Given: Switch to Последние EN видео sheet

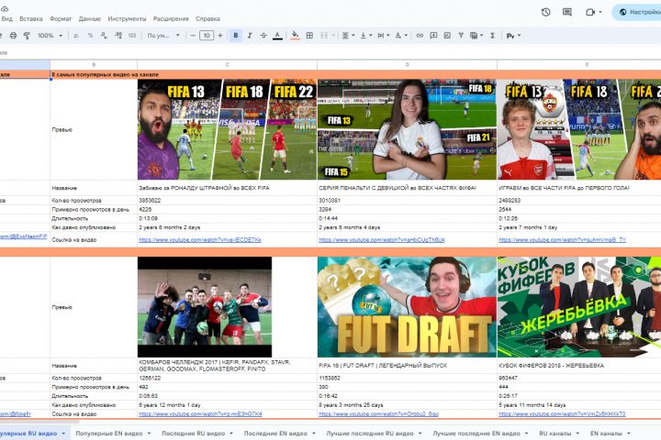Looking at the screenshot, I should (275, 434).
